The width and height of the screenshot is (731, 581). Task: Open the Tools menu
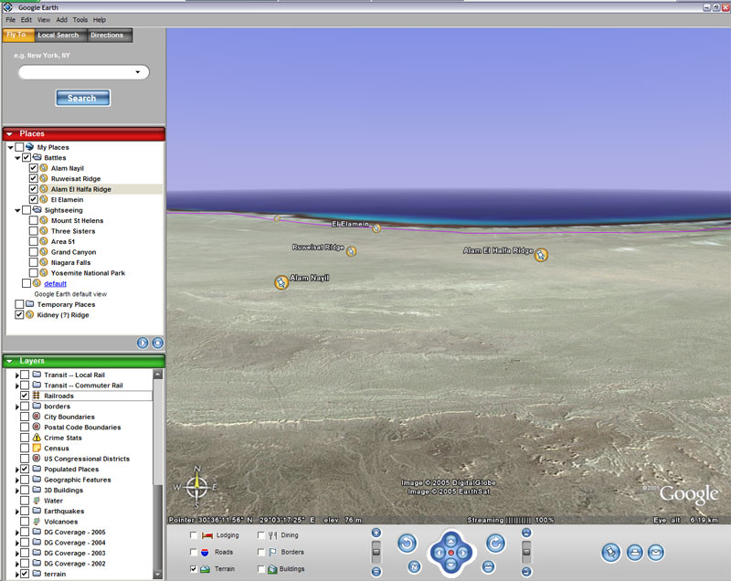pos(80,19)
